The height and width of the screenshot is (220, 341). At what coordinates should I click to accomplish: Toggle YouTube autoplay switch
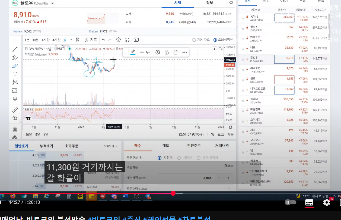[x=291, y=202]
